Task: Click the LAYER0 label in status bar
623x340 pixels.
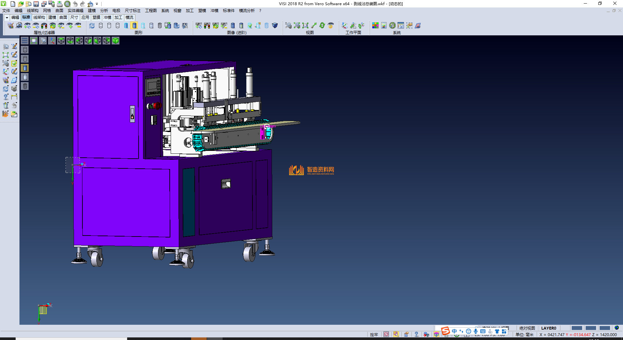Action: (548, 328)
